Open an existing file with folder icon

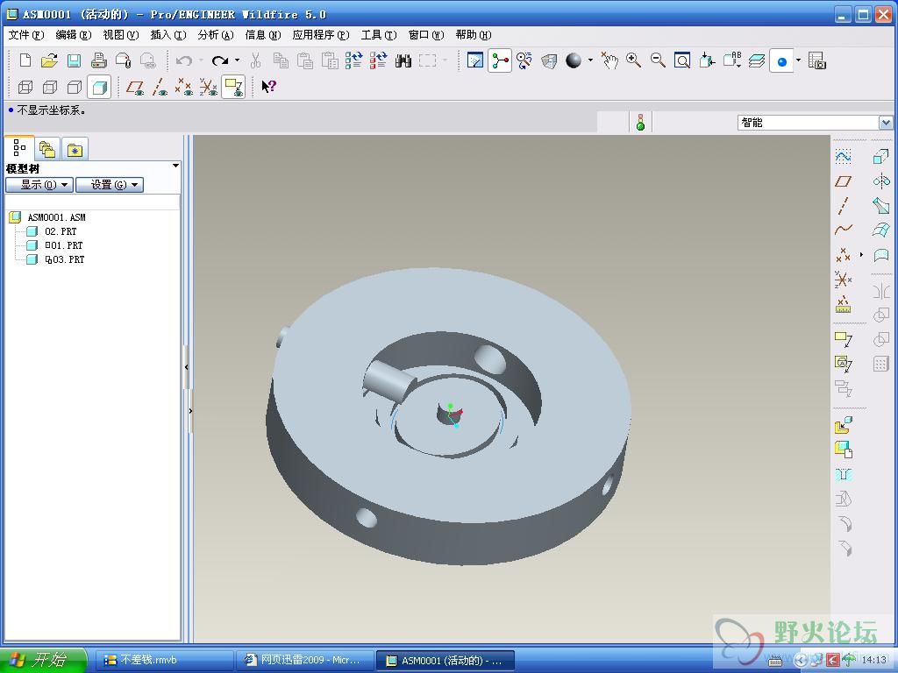(x=50, y=60)
